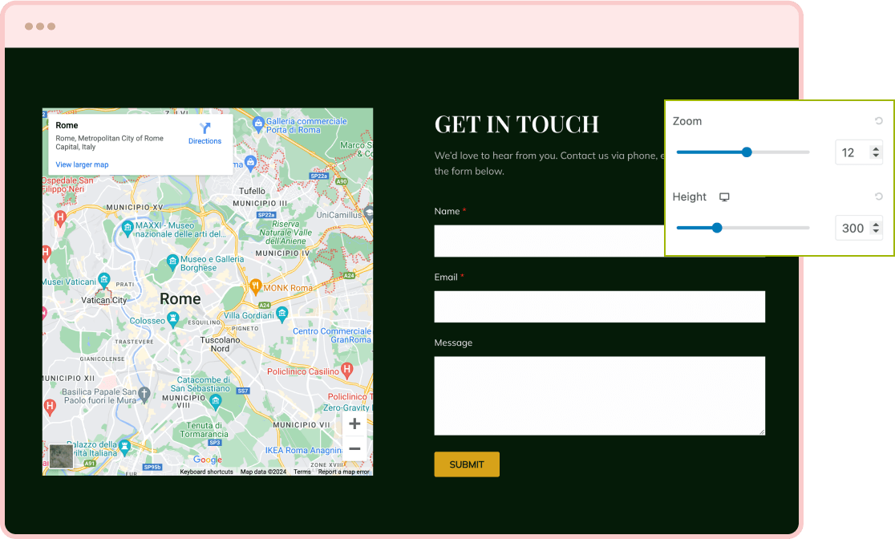The image size is (895, 539).
Task: Select the Palazzo della Civiltà Italiana pin
Action: (124, 446)
